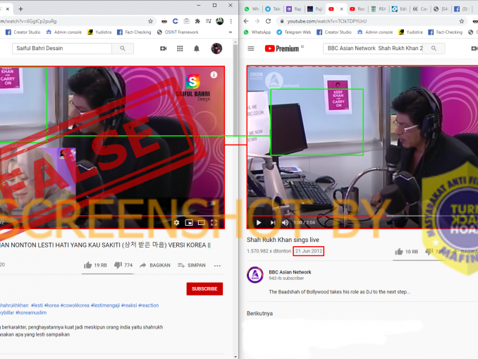Bookmark the page with the star in the right window
The height and width of the screenshot is (359, 478).
point(462,21)
